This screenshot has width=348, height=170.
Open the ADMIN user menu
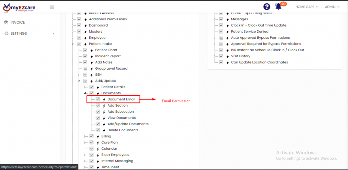click(332, 7)
